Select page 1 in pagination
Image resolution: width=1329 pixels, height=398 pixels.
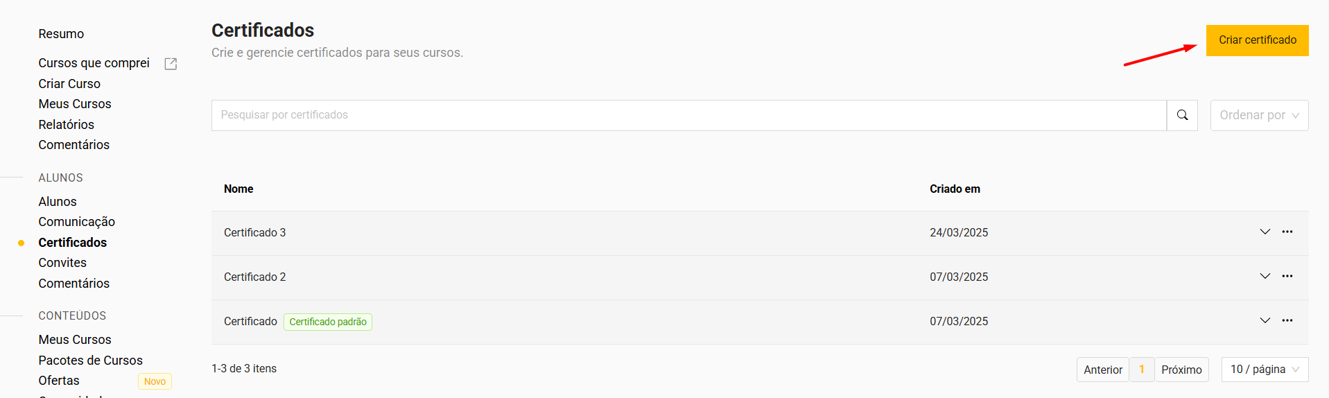(1142, 370)
